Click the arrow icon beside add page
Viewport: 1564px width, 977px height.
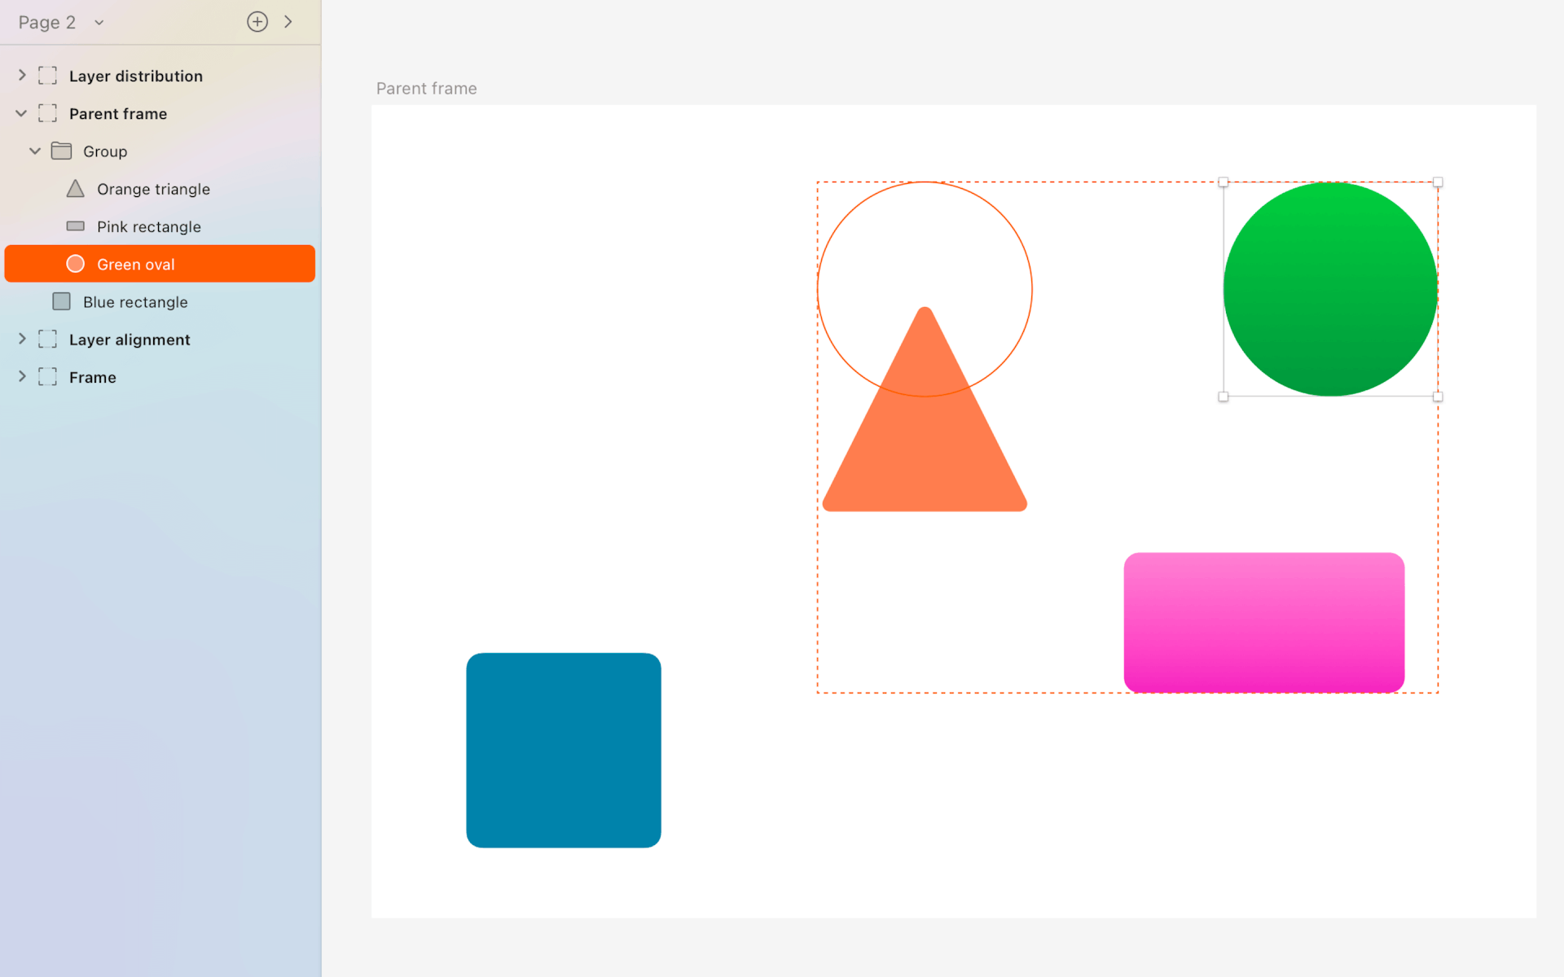click(x=288, y=22)
